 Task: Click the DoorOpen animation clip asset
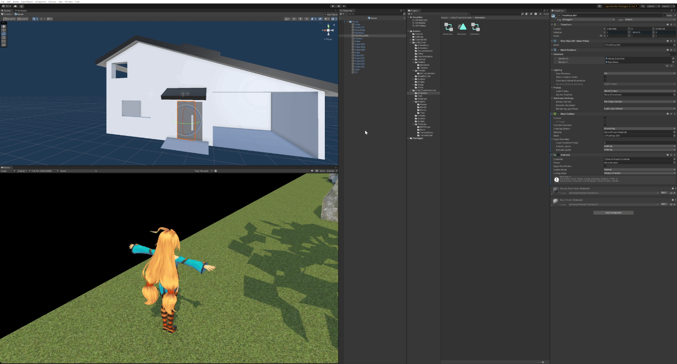click(x=462, y=27)
